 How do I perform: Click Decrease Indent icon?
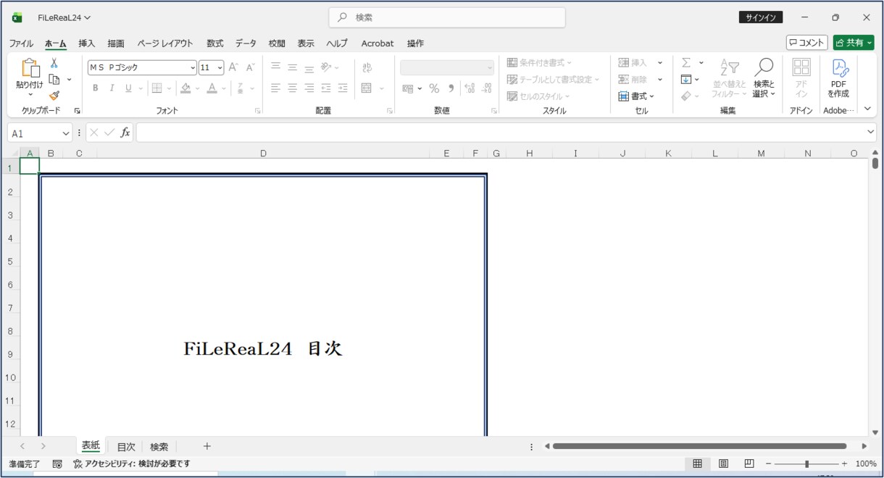click(326, 88)
